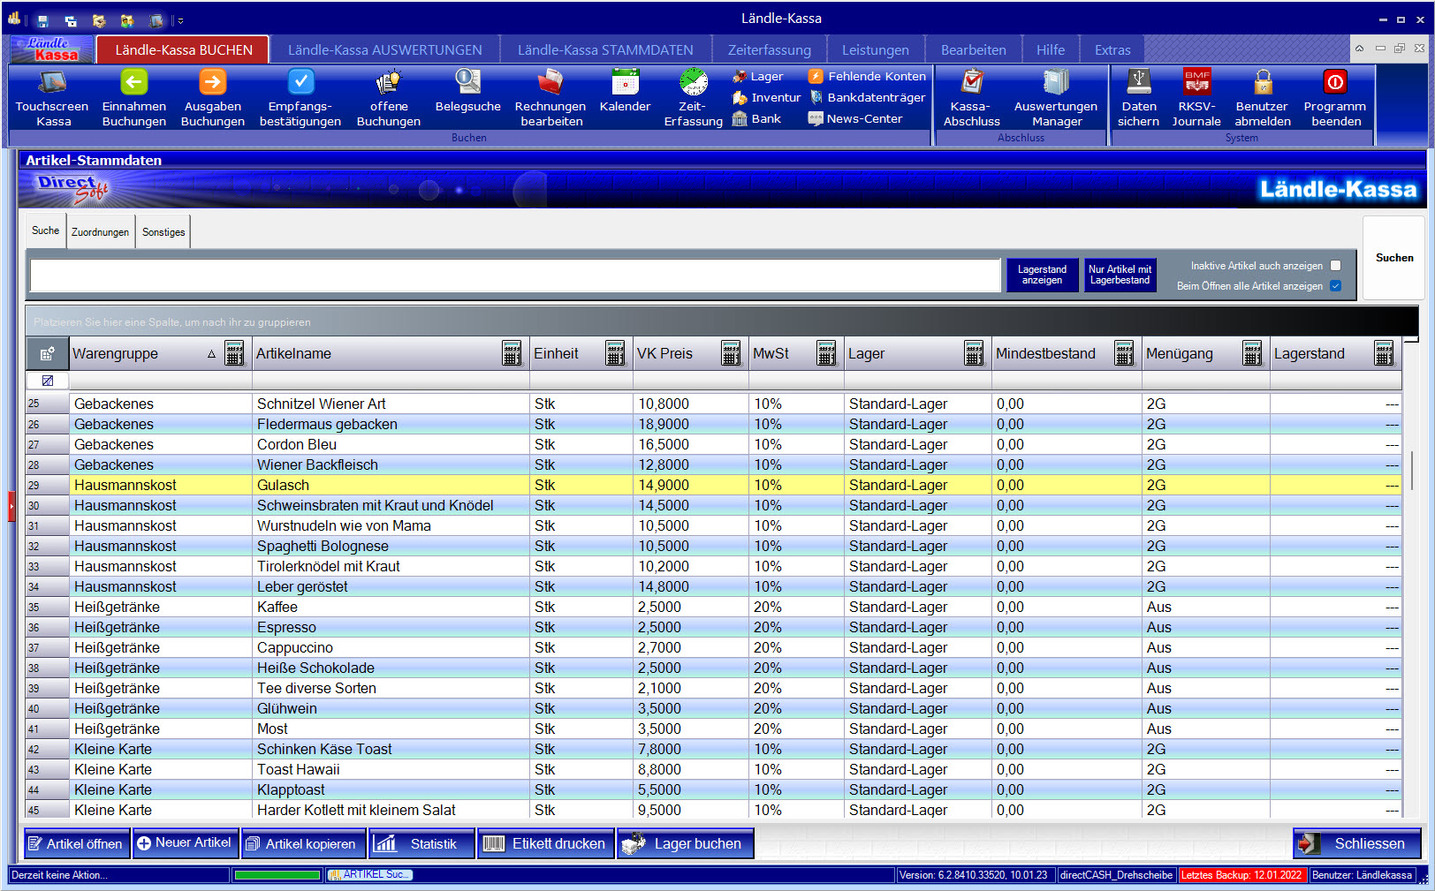Viewport: 1435px width, 891px height.
Task: Open Extras ribbon tab
Action: pyautogui.click(x=1112, y=50)
